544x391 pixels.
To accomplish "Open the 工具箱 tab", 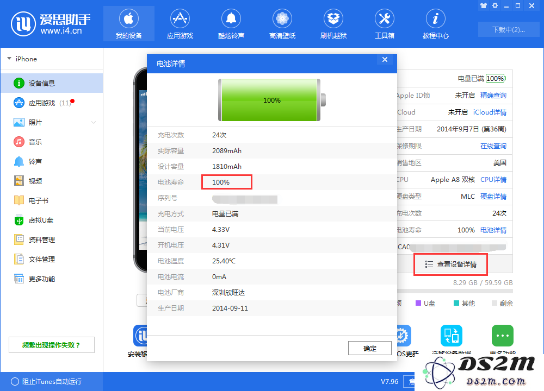I will point(385,23).
